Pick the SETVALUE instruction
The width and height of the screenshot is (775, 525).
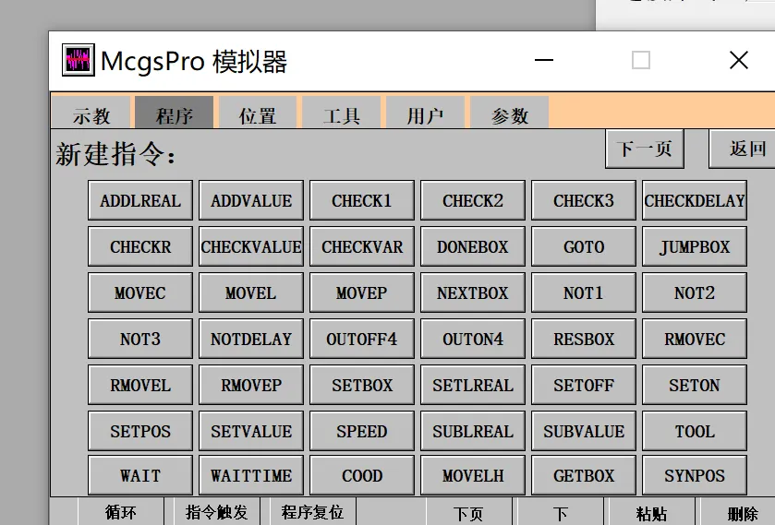click(x=251, y=431)
